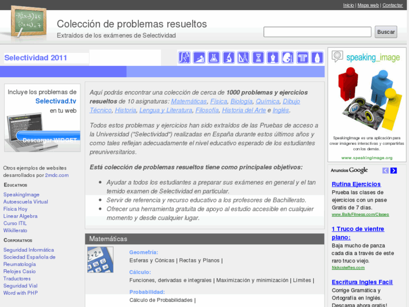
Task: Open the Inicio link
Action: (x=348, y=5)
